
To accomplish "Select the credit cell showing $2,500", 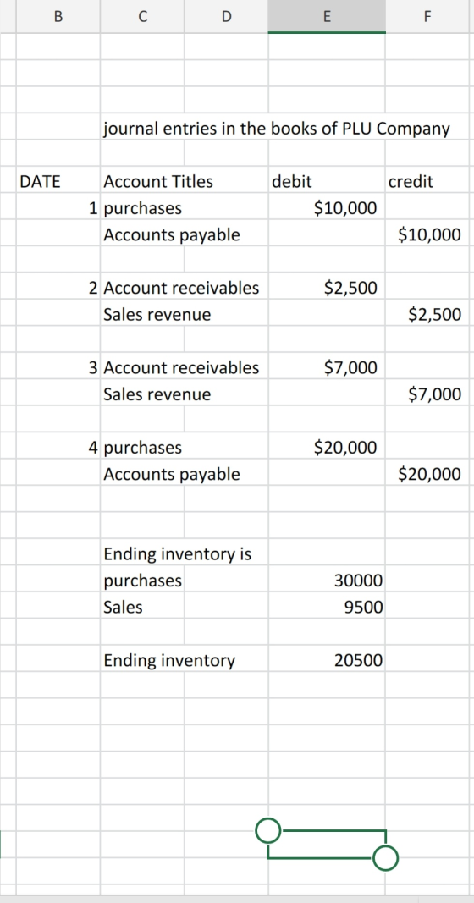I will [x=427, y=315].
